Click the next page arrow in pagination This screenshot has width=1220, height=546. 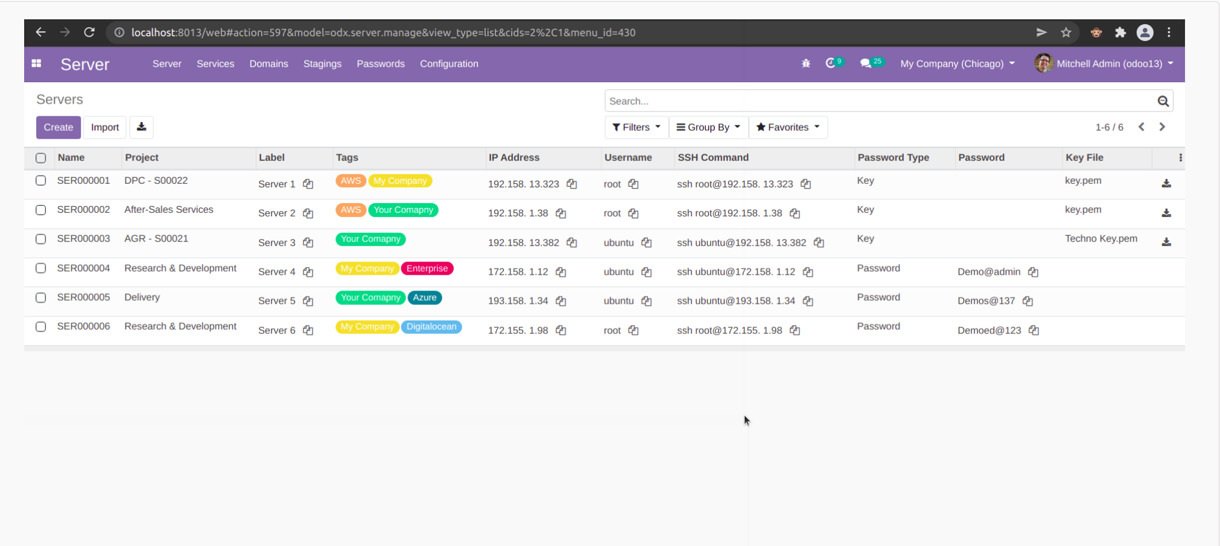click(x=1162, y=127)
